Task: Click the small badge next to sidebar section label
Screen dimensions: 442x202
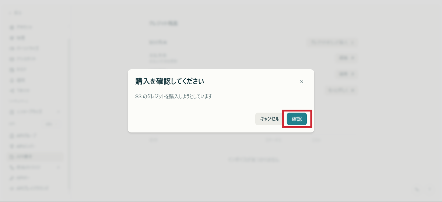Action: click(x=49, y=124)
